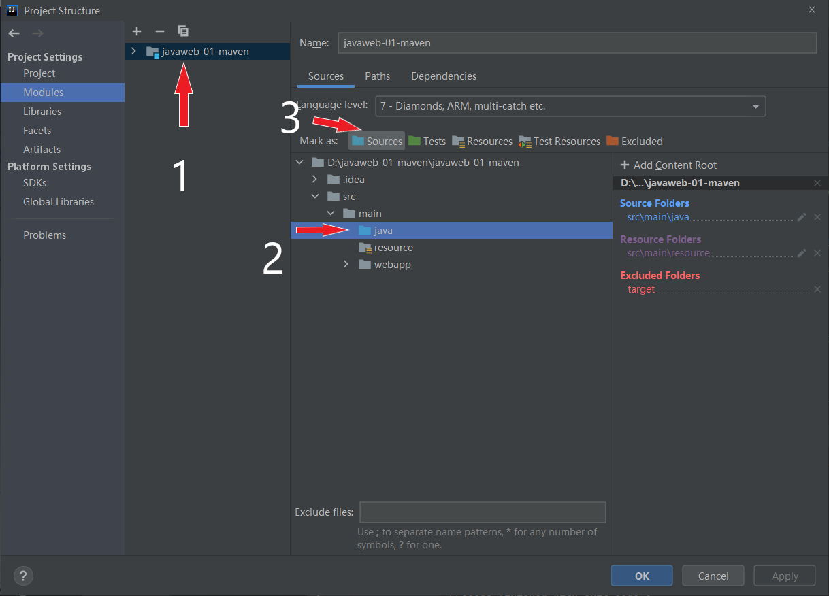Image resolution: width=829 pixels, height=596 pixels.
Task: Click the Remove module minus icon
Action: coord(160,31)
